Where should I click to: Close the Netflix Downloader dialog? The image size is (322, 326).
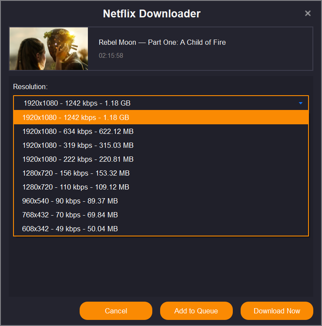tap(308, 13)
